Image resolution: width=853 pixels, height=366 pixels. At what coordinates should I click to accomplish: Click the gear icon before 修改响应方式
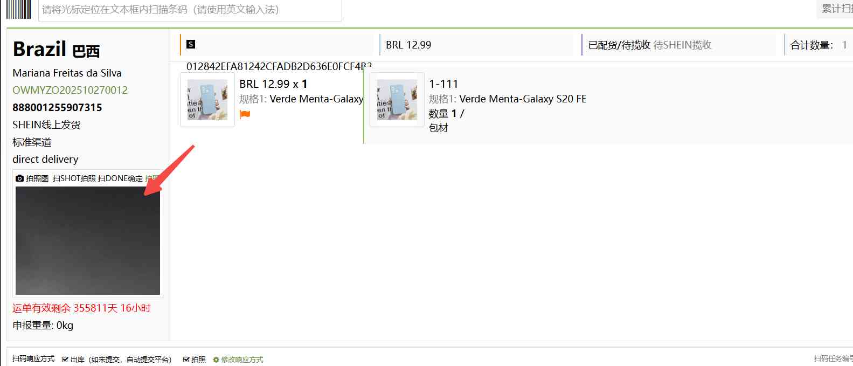(x=216, y=360)
